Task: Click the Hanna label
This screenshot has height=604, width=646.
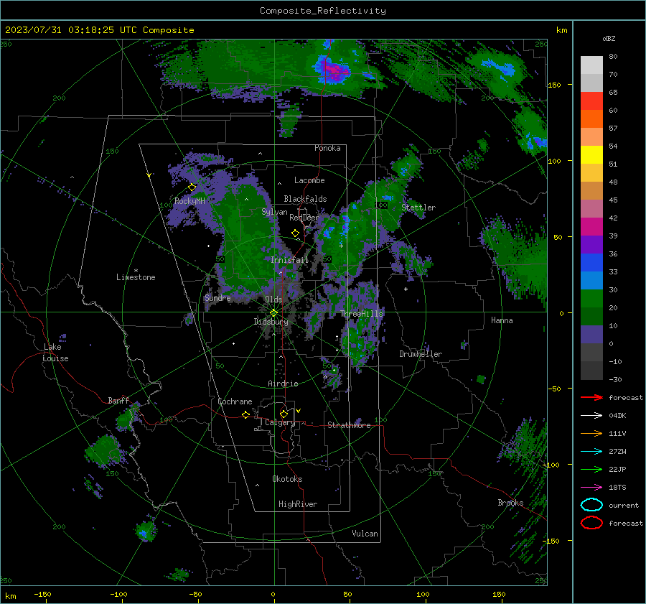Action: coord(502,320)
